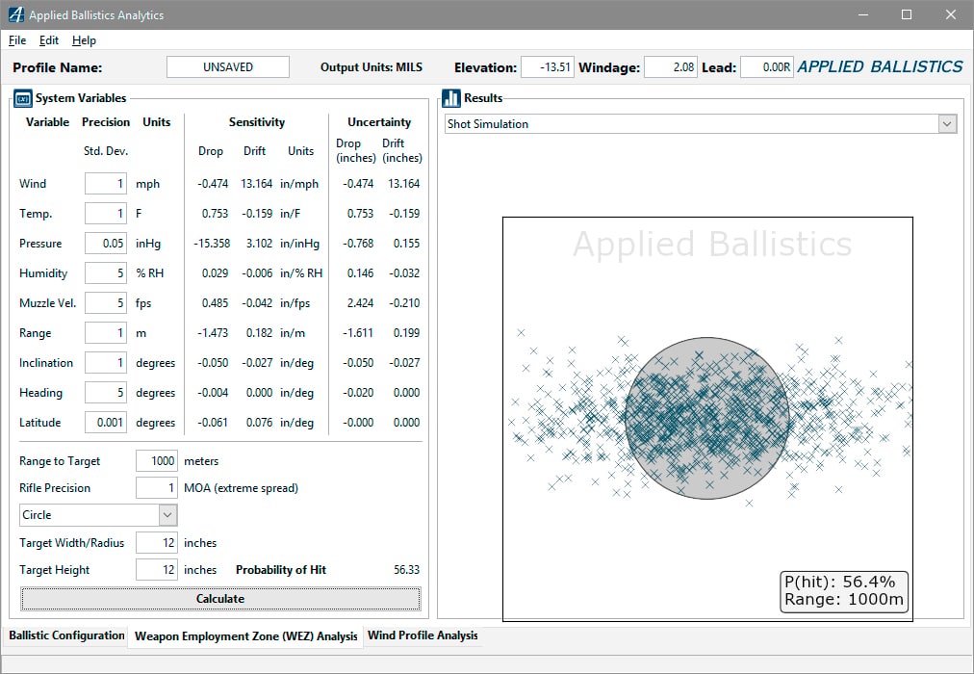This screenshot has width=974, height=674.
Task: Click the Muzzle Vel. drop uncertainty 2.424
Action: [360, 303]
